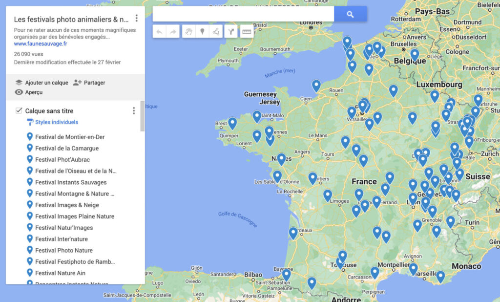Open Styles individuels style options

pyautogui.click(x=56, y=122)
